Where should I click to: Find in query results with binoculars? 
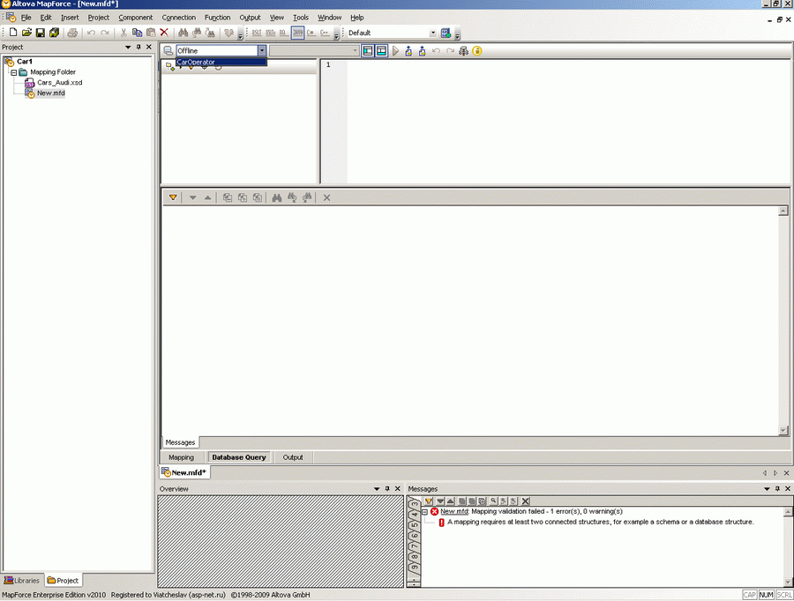pos(276,197)
